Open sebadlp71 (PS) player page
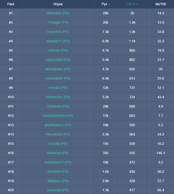This screenshot has width=174, height=194. click(58, 41)
